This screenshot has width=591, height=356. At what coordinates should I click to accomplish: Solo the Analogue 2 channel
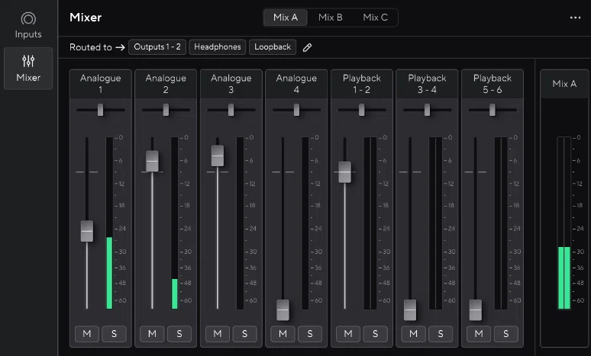pyautogui.click(x=179, y=334)
